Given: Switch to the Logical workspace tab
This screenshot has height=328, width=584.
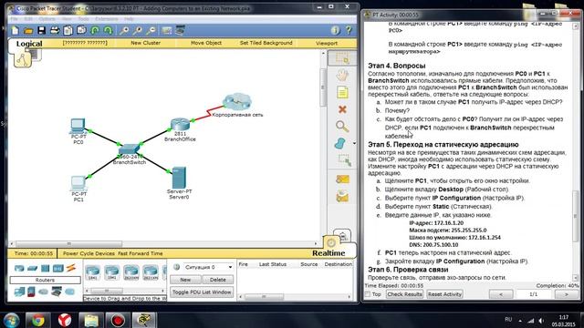Looking at the screenshot, I should click(x=29, y=44).
